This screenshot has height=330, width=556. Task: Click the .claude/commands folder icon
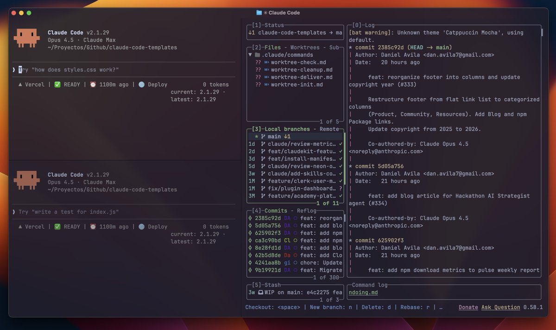coord(258,55)
